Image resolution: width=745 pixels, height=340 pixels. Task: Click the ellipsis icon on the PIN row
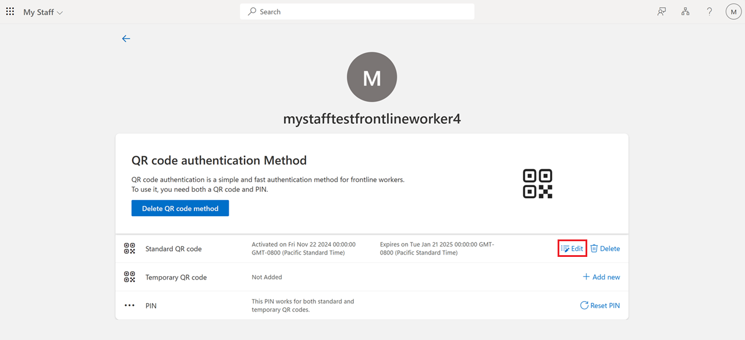(x=129, y=305)
